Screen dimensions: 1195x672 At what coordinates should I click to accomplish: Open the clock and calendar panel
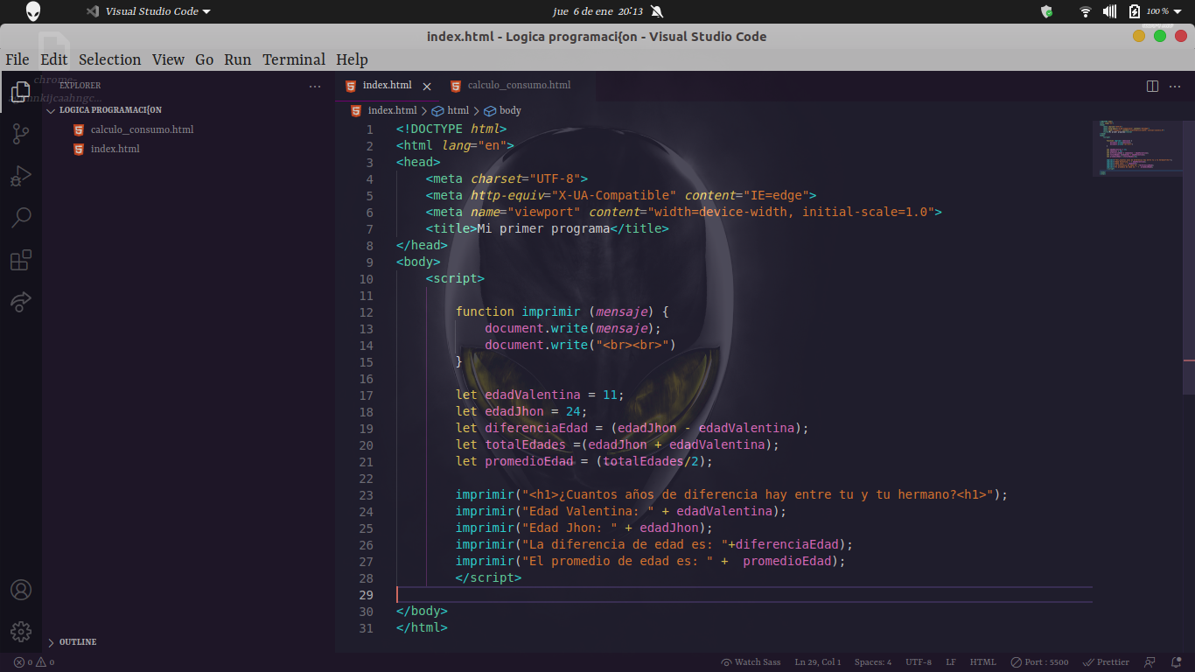[597, 11]
